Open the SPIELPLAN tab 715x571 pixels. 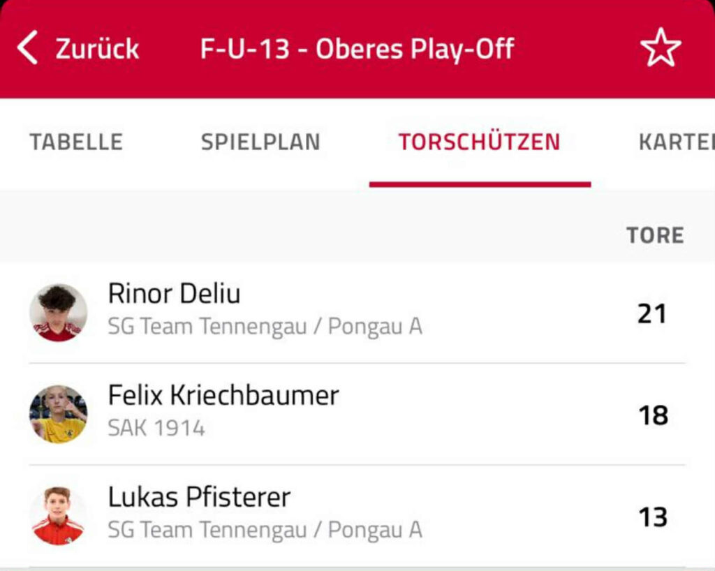261,142
